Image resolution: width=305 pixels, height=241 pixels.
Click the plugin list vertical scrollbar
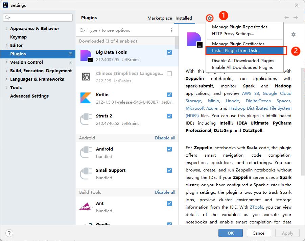(177, 43)
